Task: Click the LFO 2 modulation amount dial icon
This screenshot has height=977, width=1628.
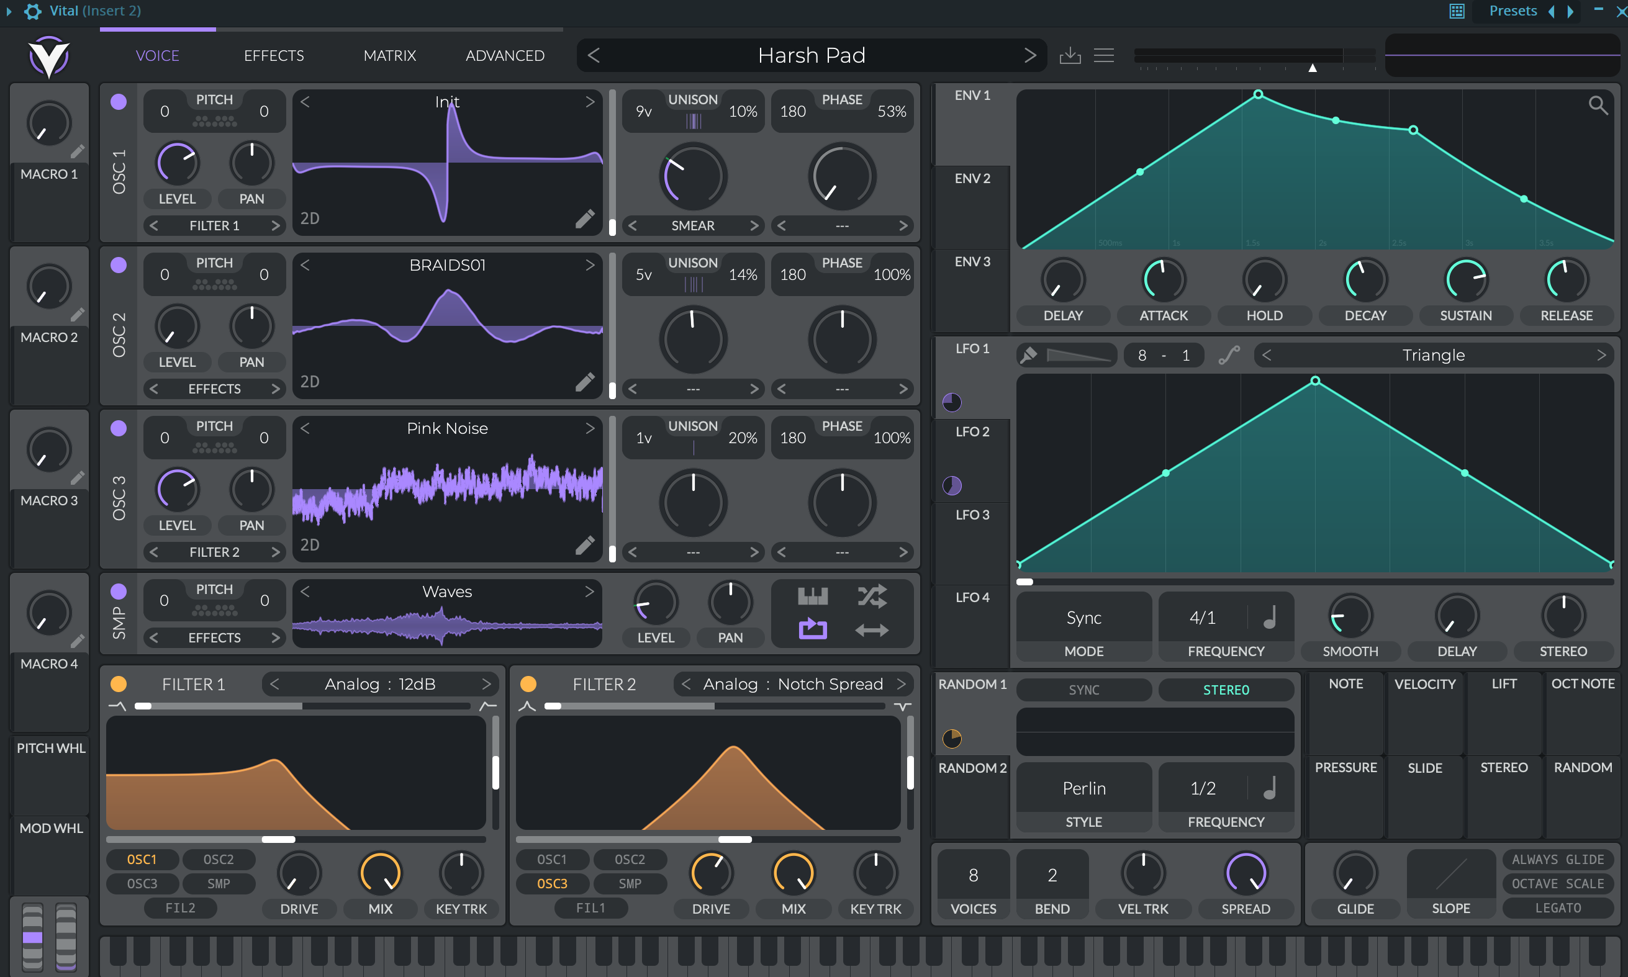Action: [952, 486]
